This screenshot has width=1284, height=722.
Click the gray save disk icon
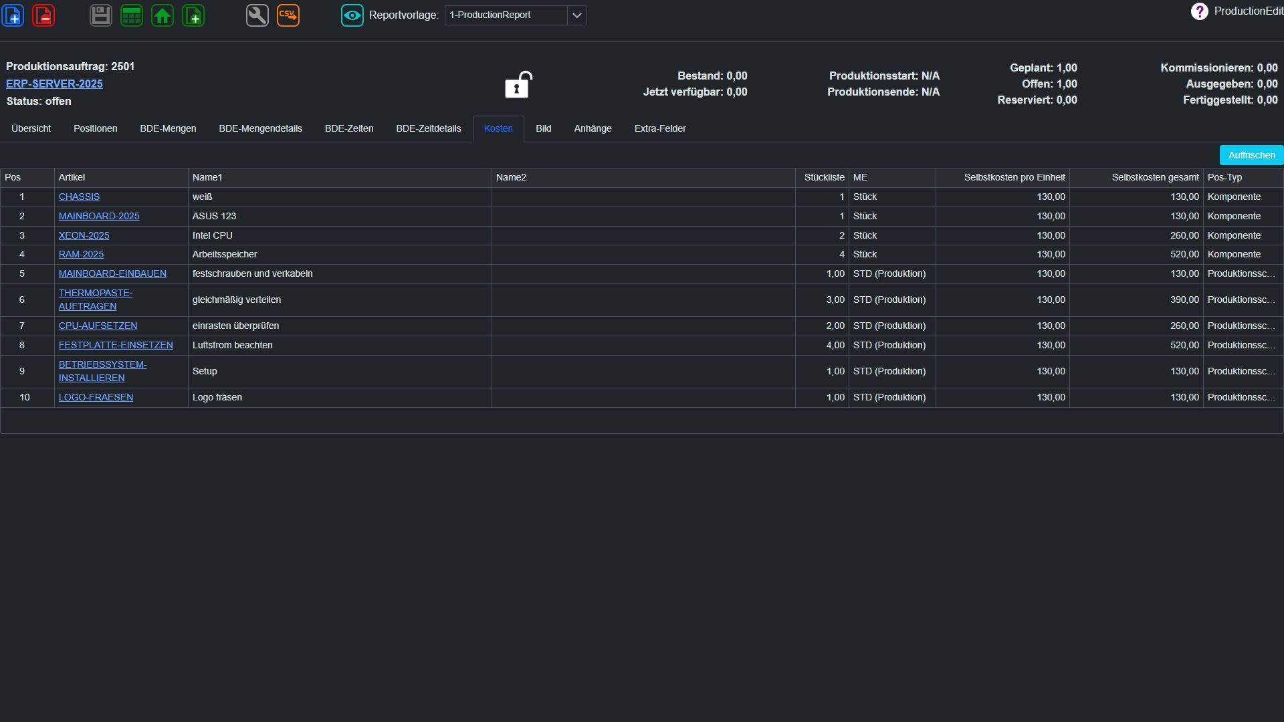click(x=101, y=15)
